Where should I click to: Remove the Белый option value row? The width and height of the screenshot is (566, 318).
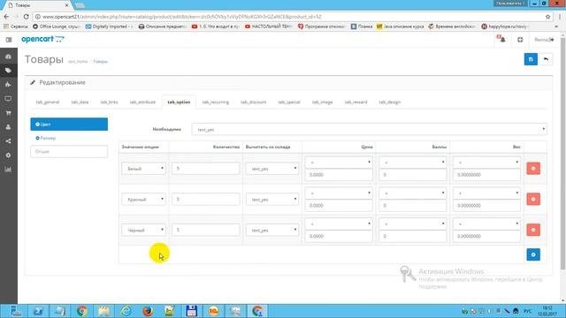tap(533, 169)
